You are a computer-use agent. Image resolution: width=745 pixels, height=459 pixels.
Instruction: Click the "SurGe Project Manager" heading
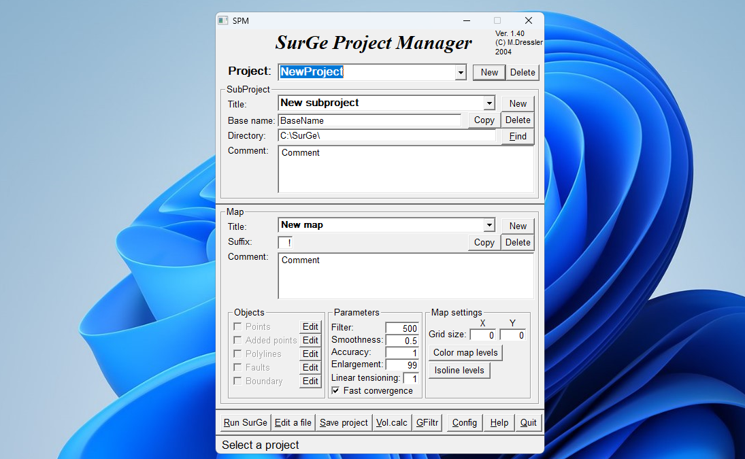coord(374,44)
